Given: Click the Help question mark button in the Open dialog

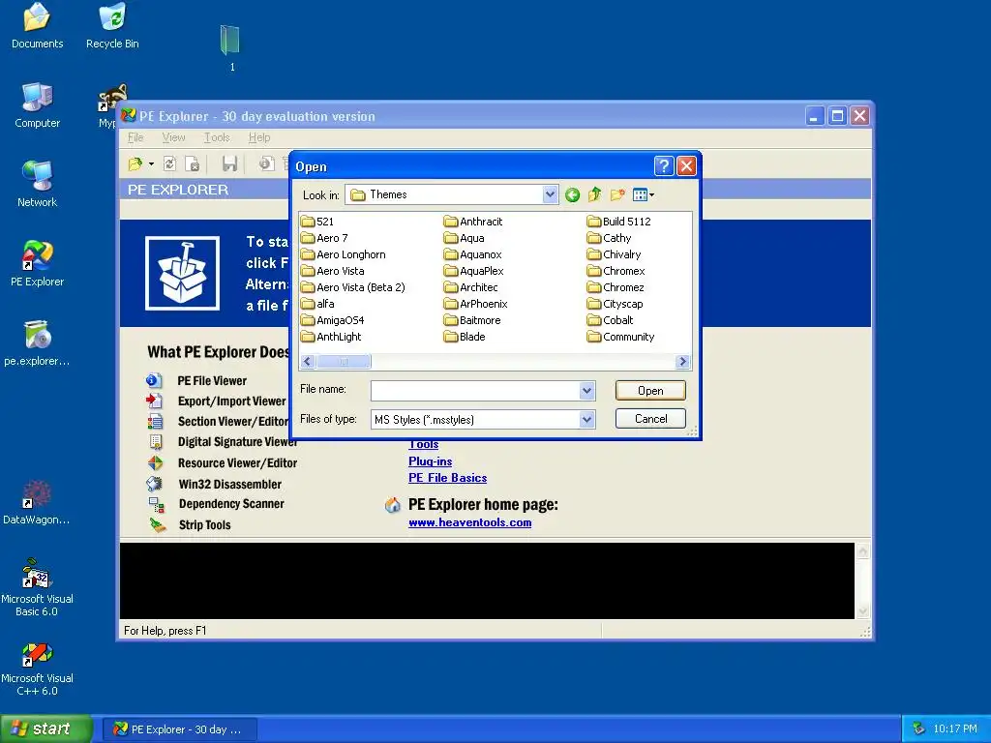Looking at the screenshot, I should pyautogui.click(x=664, y=166).
